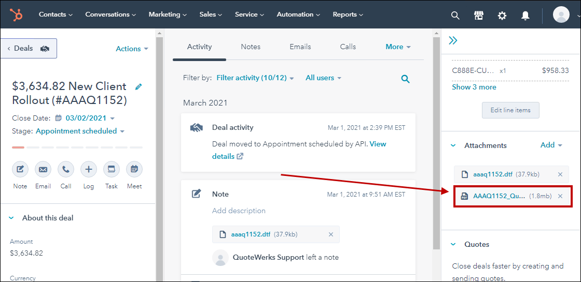Open the Stage Appointment scheduled dropdown
The image size is (581, 282).
tap(80, 131)
